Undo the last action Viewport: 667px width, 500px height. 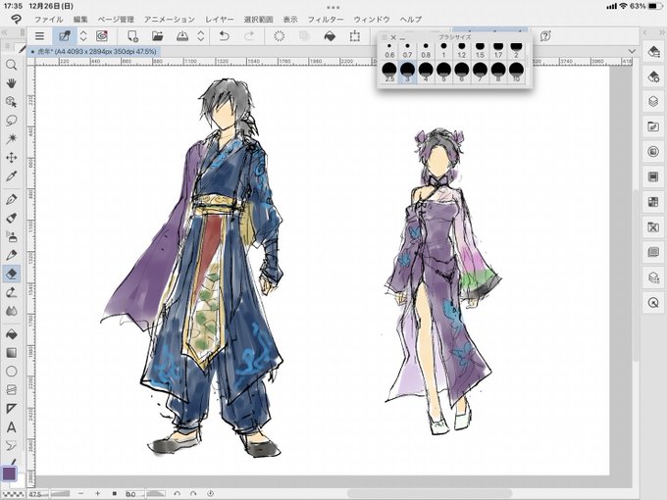pos(225,36)
